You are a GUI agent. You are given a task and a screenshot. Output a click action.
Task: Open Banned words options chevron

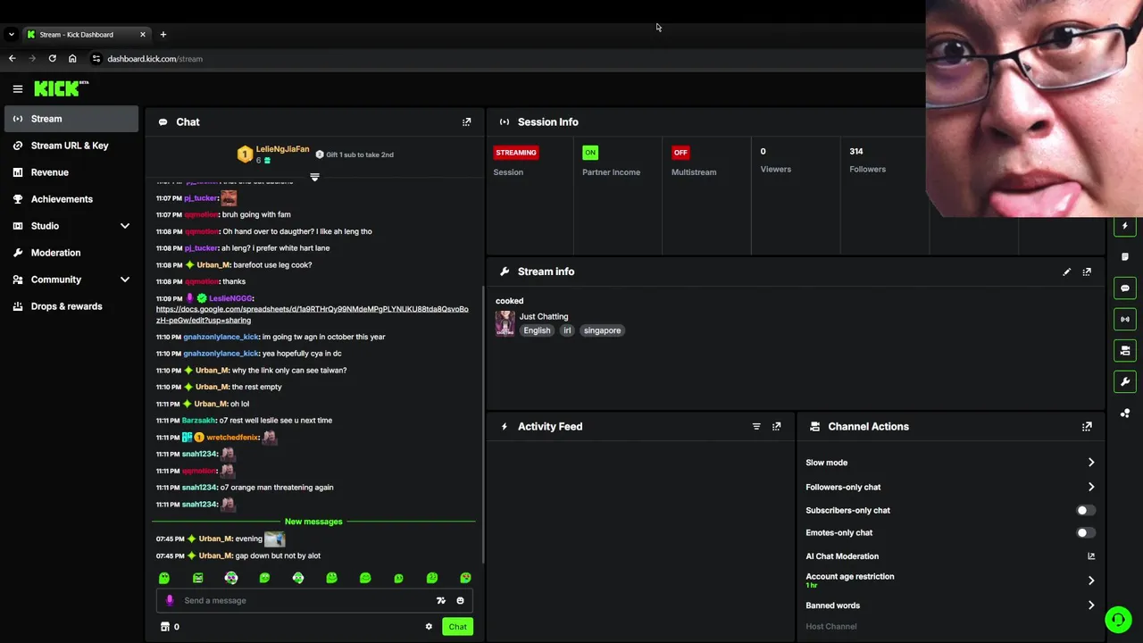tap(1091, 605)
